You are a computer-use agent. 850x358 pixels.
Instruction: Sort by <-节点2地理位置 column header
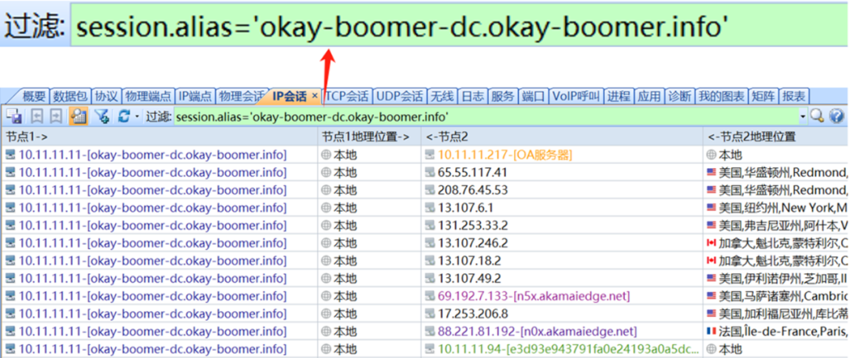(x=776, y=137)
